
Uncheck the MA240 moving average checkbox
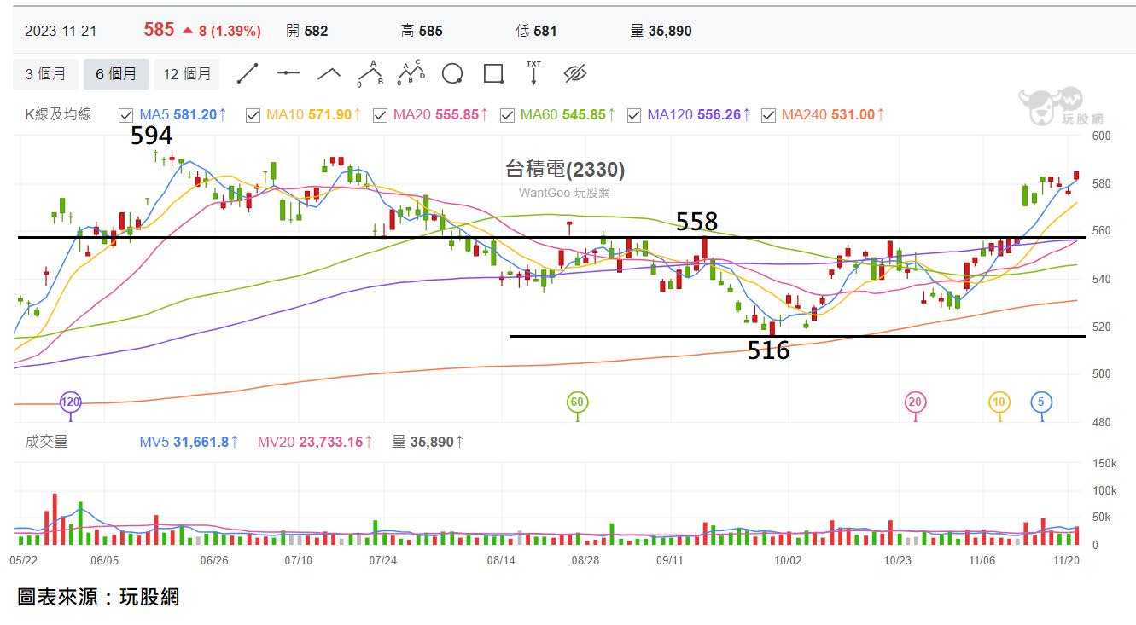[x=768, y=115]
